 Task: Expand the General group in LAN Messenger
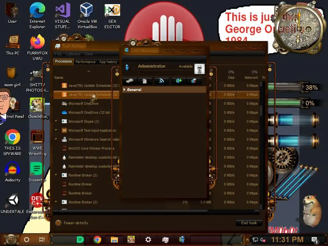pos(124,90)
